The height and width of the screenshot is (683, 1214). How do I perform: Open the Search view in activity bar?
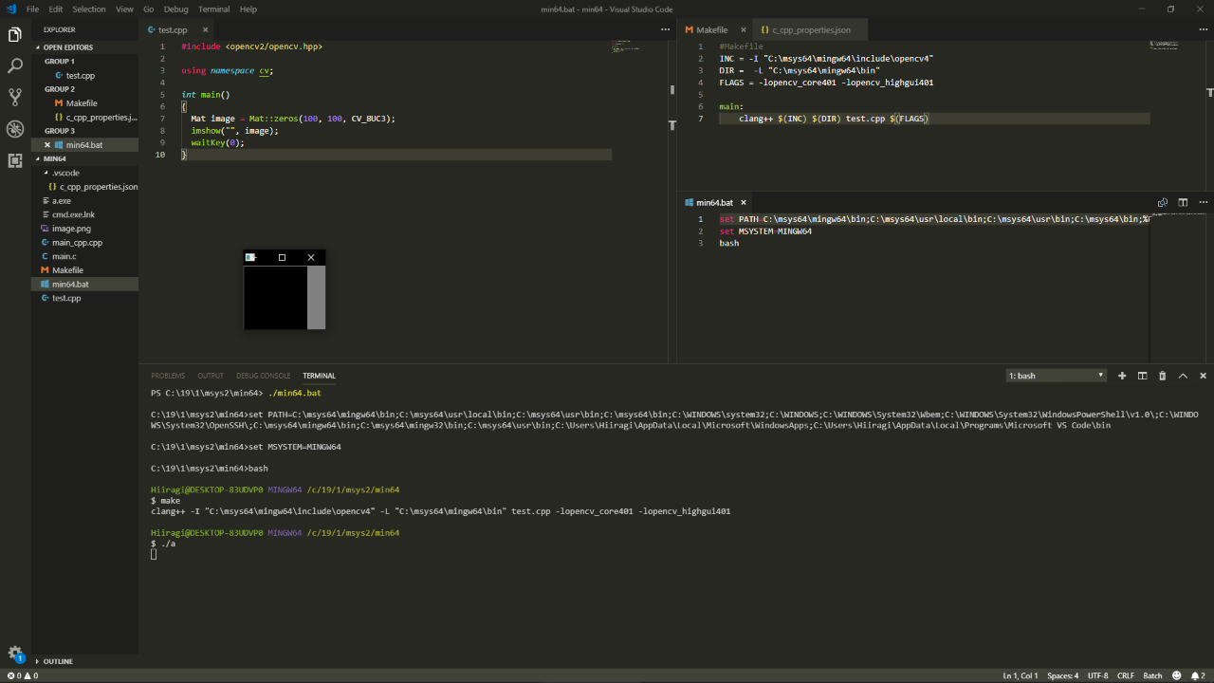(15, 66)
